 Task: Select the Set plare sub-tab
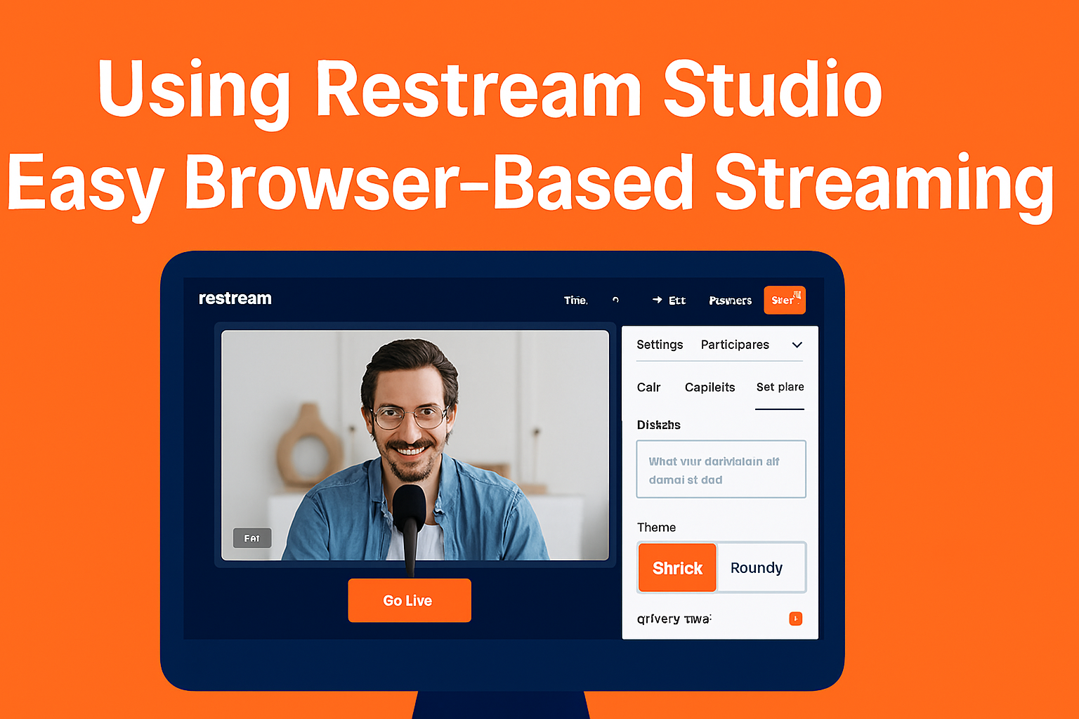(780, 387)
